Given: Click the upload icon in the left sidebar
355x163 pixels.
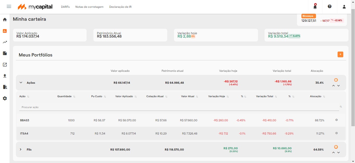Looking at the screenshot, I should point(4,76).
